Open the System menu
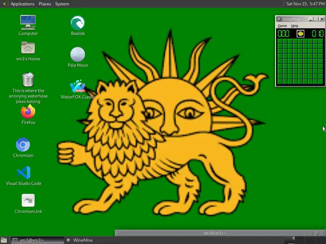326x244 pixels. [x=62, y=4]
